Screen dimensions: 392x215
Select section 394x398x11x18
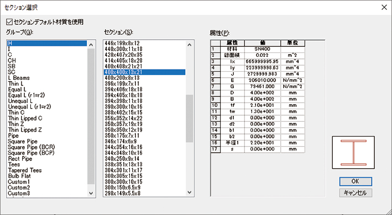[144, 101]
